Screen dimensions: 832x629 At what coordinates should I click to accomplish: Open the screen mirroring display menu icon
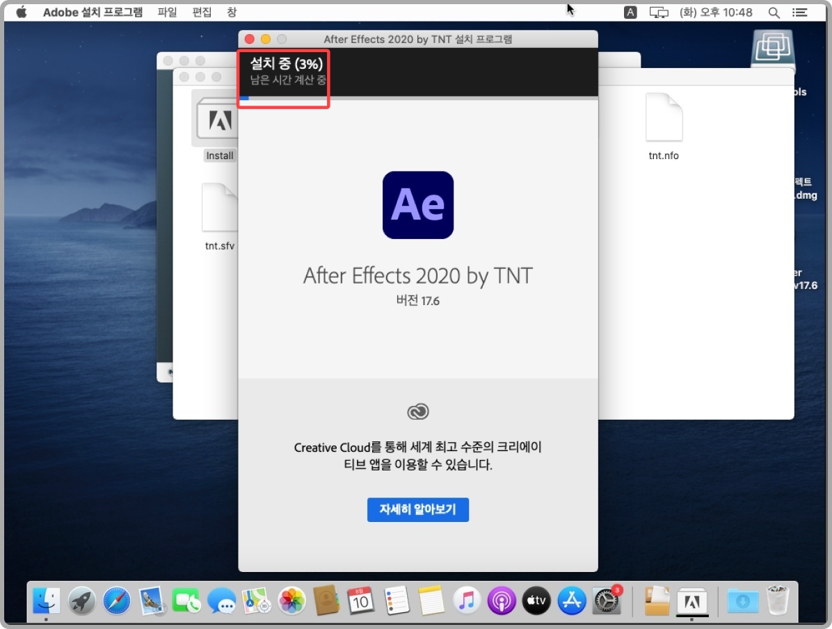tap(659, 13)
